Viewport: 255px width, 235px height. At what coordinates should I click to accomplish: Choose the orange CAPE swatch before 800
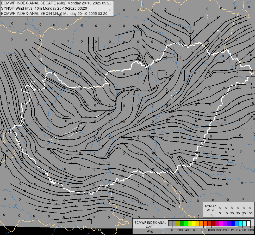tap(202, 223)
